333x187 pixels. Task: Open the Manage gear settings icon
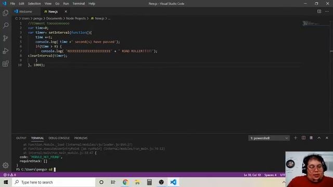pos(6,165)
